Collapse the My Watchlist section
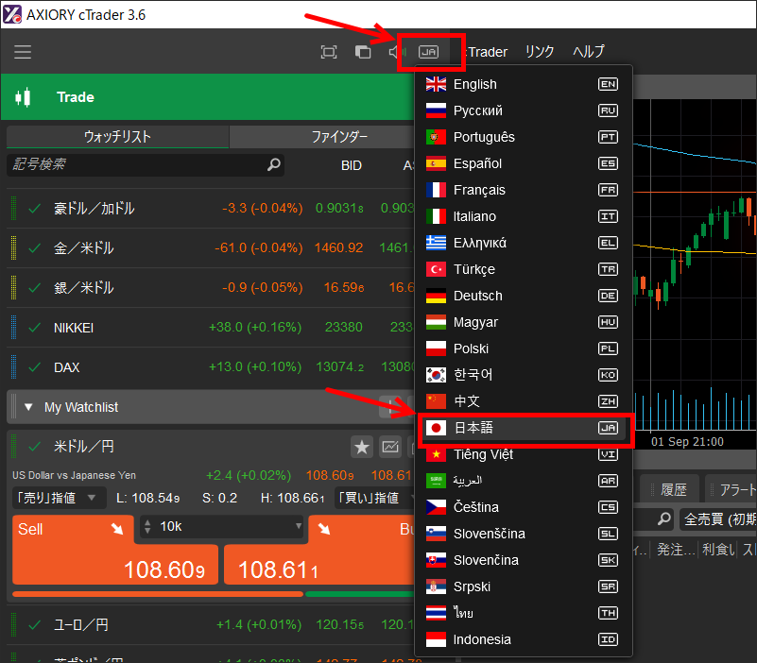757x663 pixels. tap(28, 407)
